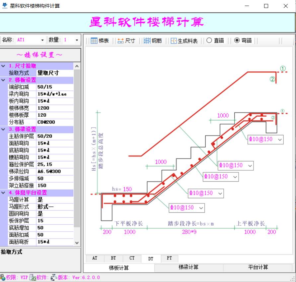Screen dimensions: 296x282
Task: Click the 生成料表 icon
Action: (174, 40)
